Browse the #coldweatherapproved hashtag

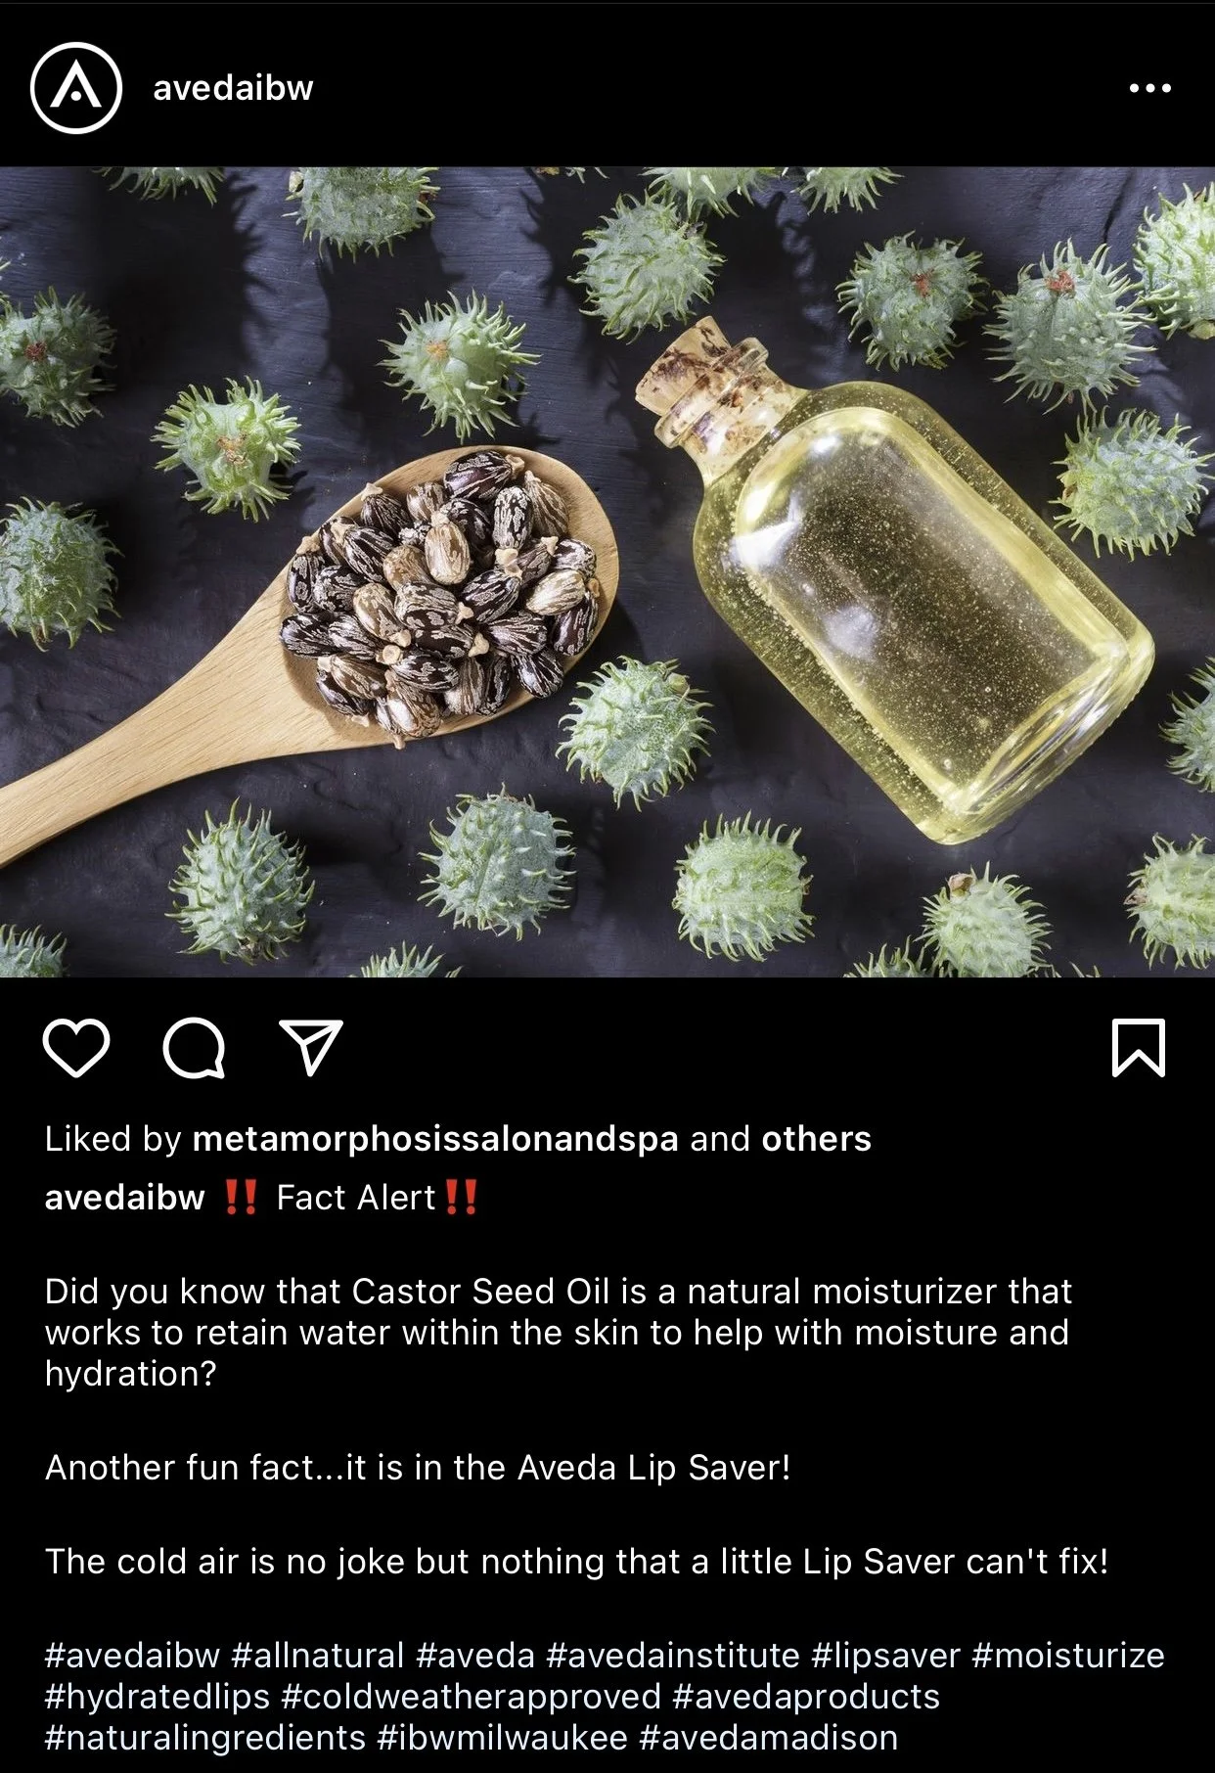pos(472,1697)
